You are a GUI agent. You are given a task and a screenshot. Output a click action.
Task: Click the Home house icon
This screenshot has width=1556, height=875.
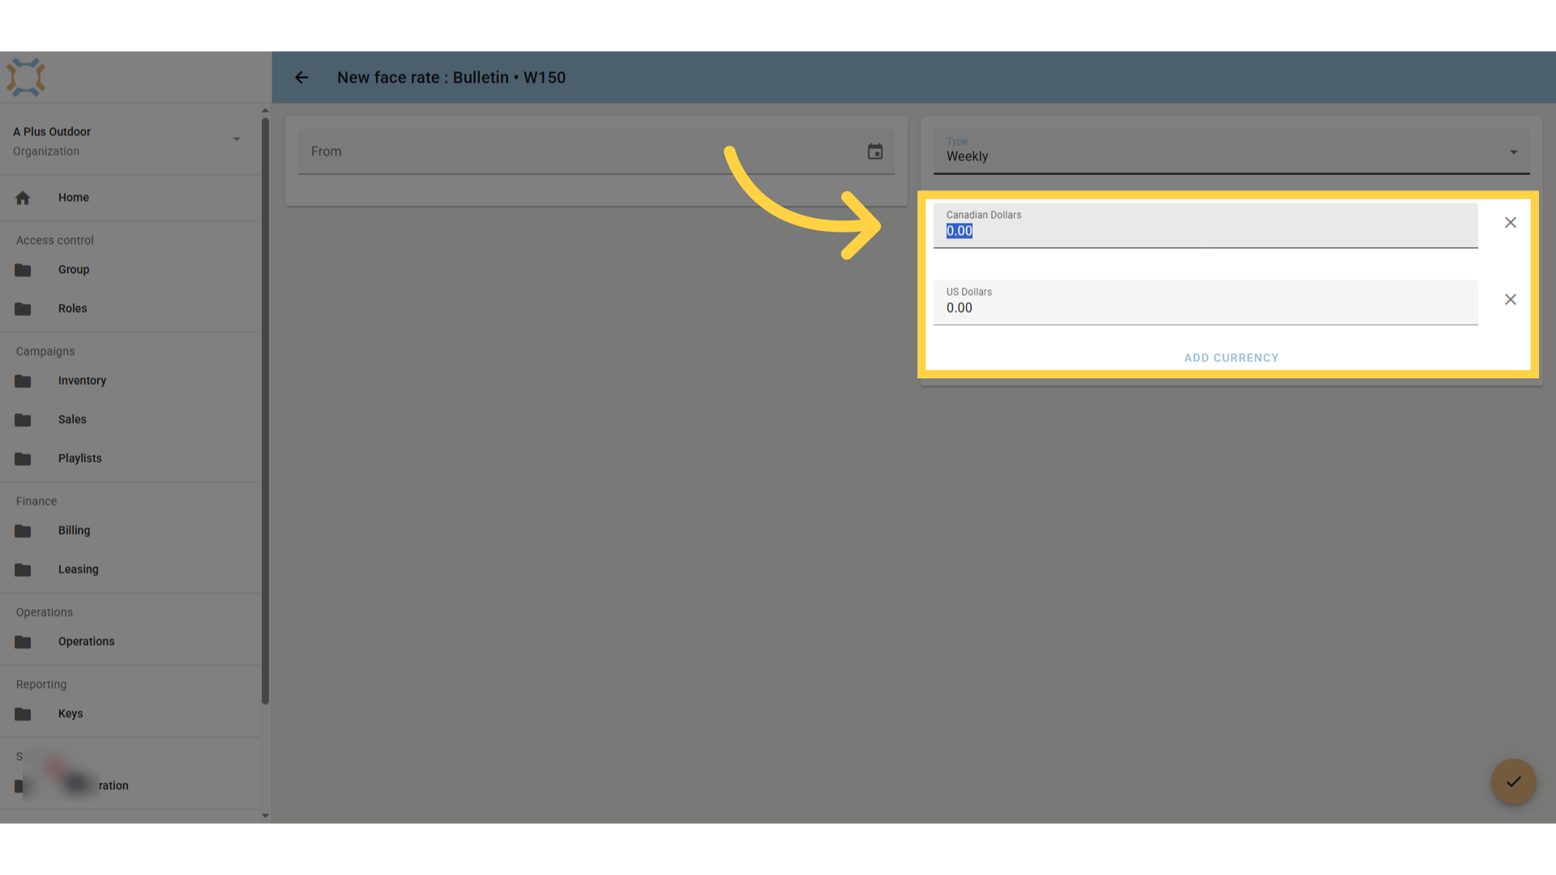point(23,198)
